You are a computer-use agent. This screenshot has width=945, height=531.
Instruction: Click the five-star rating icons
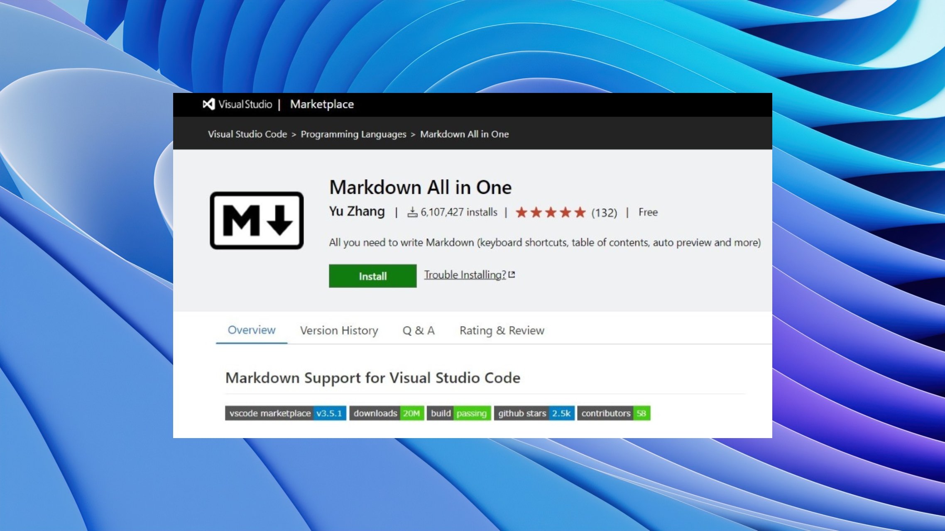tap(550, 213)
